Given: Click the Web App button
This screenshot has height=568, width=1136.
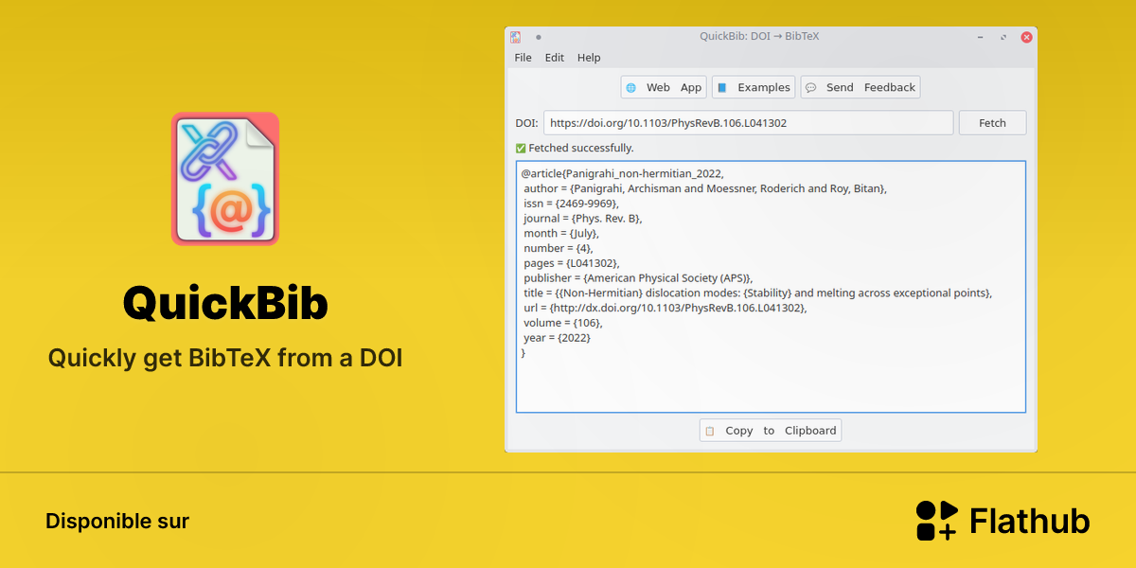Looking at the screenshot, I should [665, 87].
